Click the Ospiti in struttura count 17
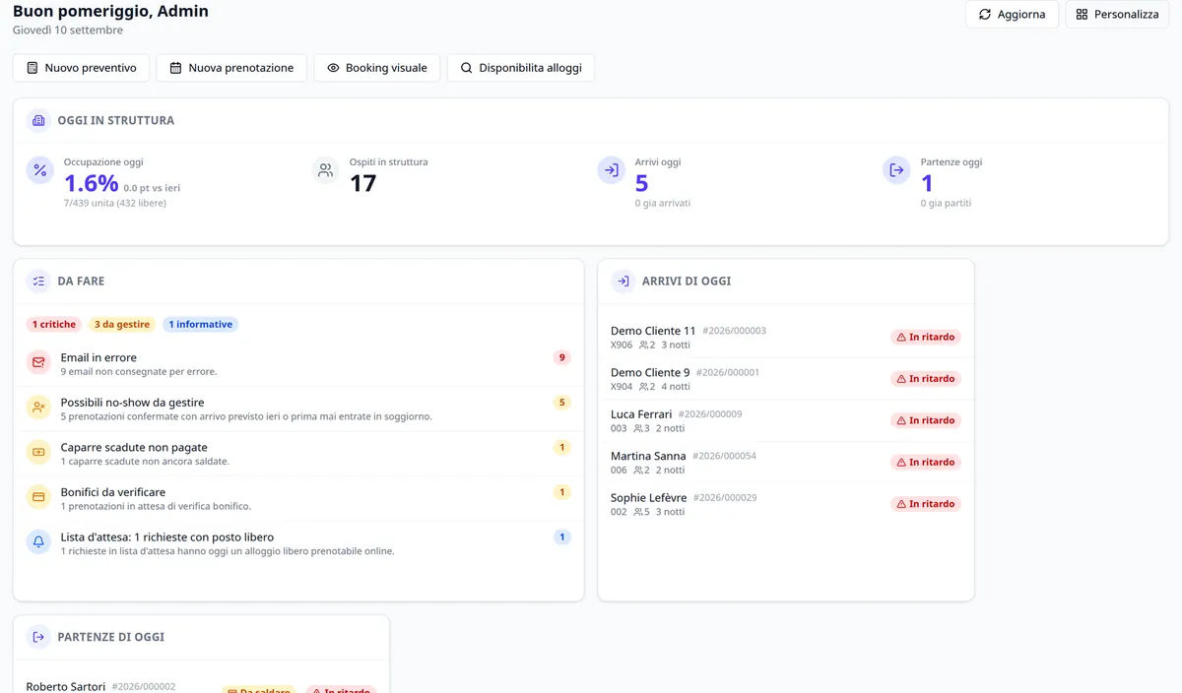This screenshot has height=693, width=1182. click(x=363, y=183)
